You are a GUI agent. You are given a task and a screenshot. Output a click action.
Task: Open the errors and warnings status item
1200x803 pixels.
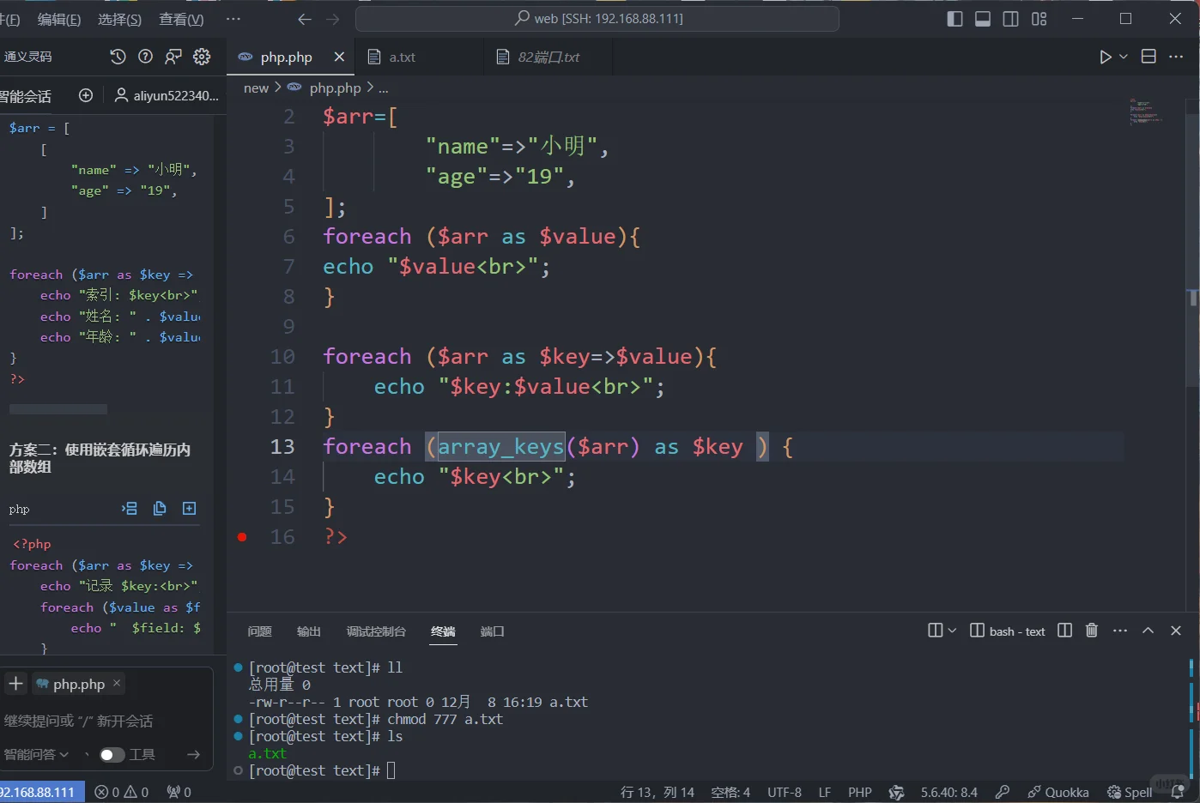(121, 792)
